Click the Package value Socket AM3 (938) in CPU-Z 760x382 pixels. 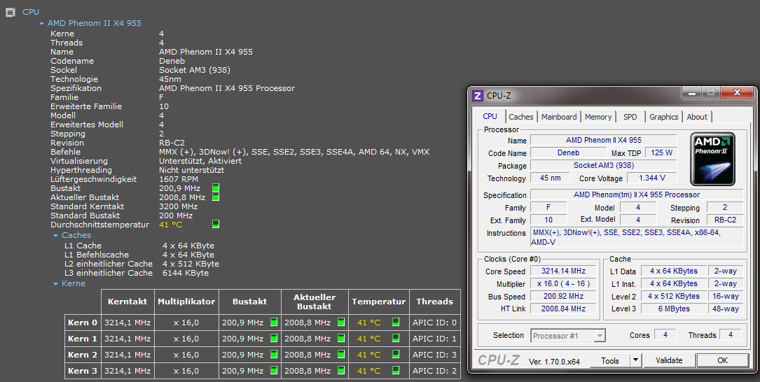[x=603, y=165]
